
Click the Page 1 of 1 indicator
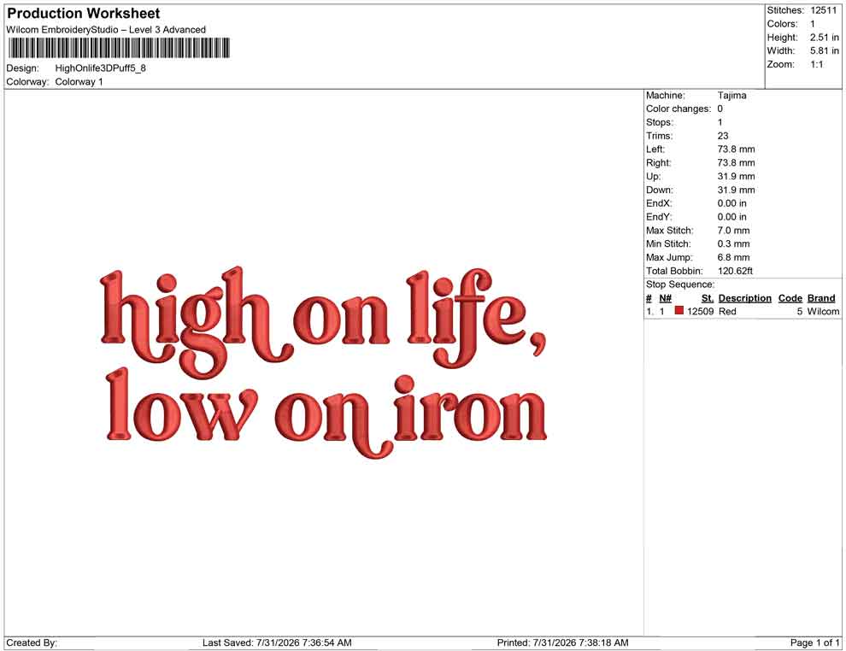pyautogui.click(x=814, y=642)
